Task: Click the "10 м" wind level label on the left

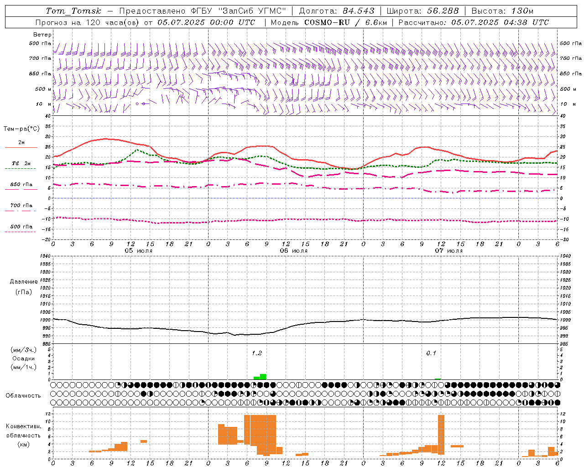Action: (x=43, y=104)
